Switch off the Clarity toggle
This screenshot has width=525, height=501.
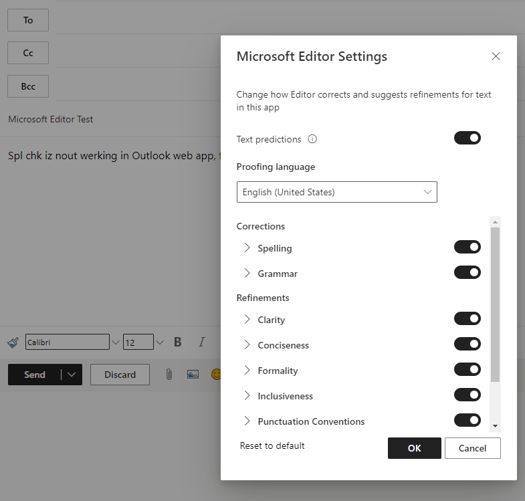[x=467, y=318]
